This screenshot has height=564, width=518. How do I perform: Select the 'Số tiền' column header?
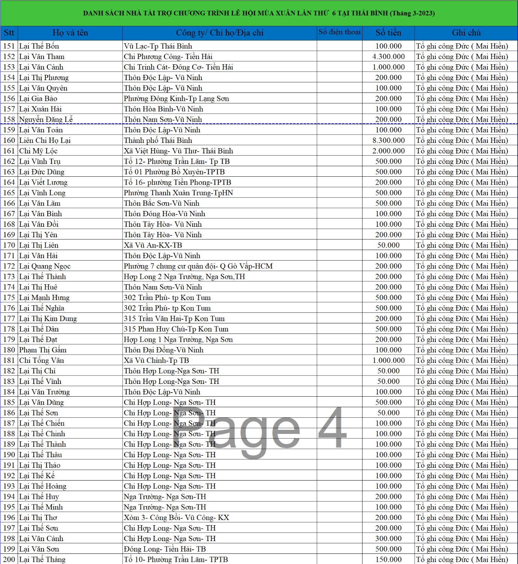coord(388,33)
